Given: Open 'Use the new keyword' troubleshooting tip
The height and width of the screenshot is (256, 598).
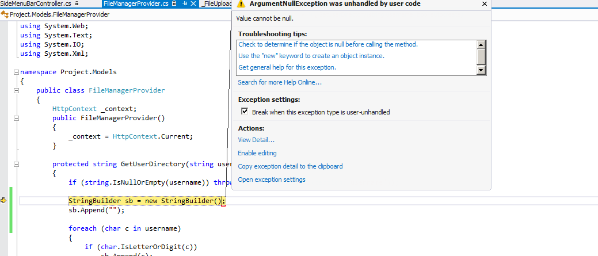Looking at the screenshot, I should click(311, 56).
